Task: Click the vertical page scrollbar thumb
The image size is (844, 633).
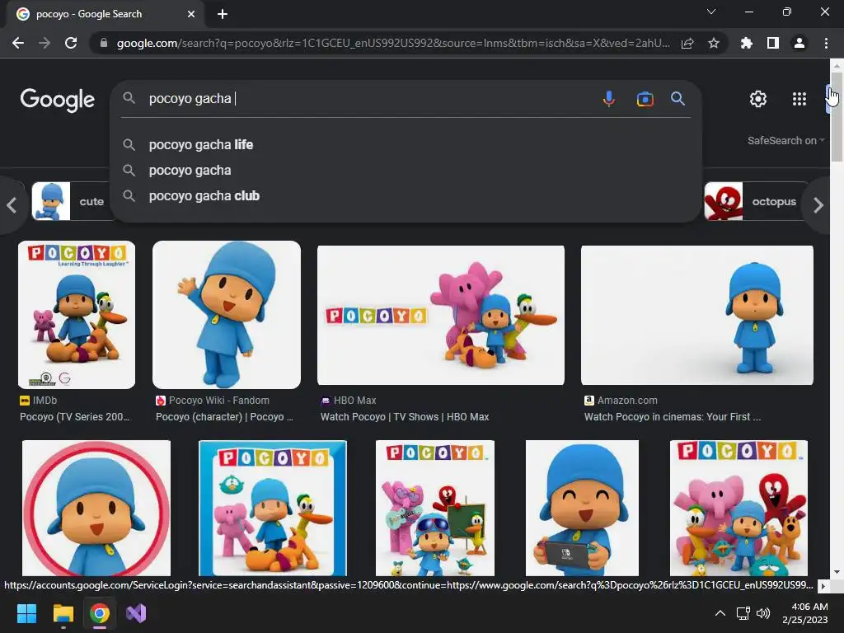Action: tap(837, 117)
